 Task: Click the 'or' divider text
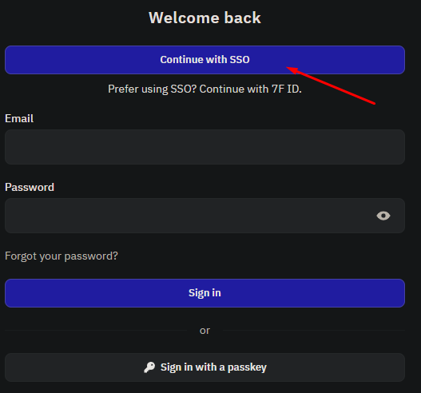(x=205, y=330)
